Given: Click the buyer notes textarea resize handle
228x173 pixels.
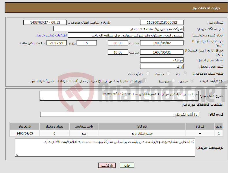Looking at the screenshot, I should click(17, 155).
